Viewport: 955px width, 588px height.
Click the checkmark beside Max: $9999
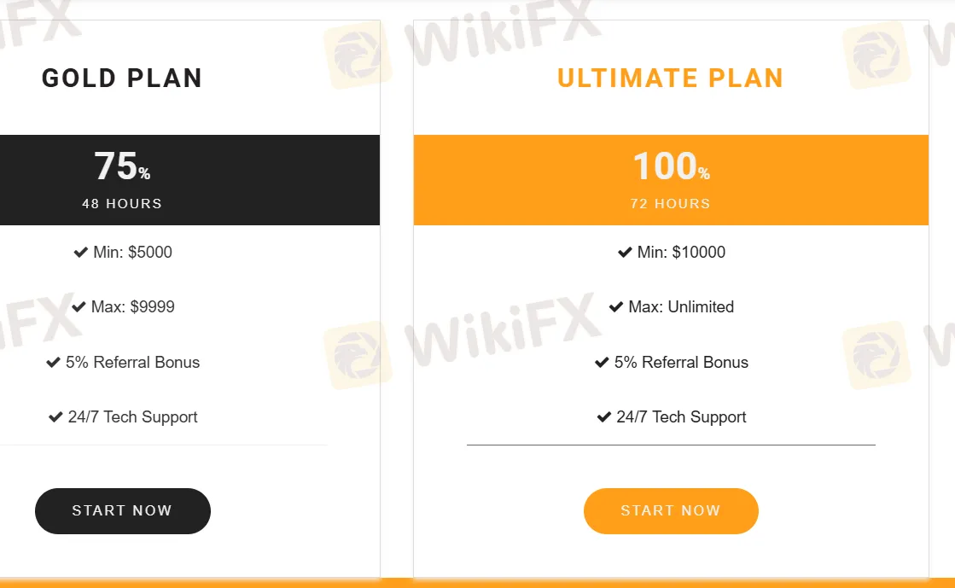pyautogui.click(x=78, y=306)
